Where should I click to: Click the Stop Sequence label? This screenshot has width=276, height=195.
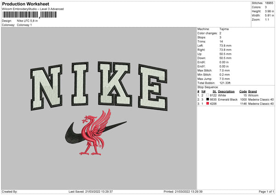[208, 86]
